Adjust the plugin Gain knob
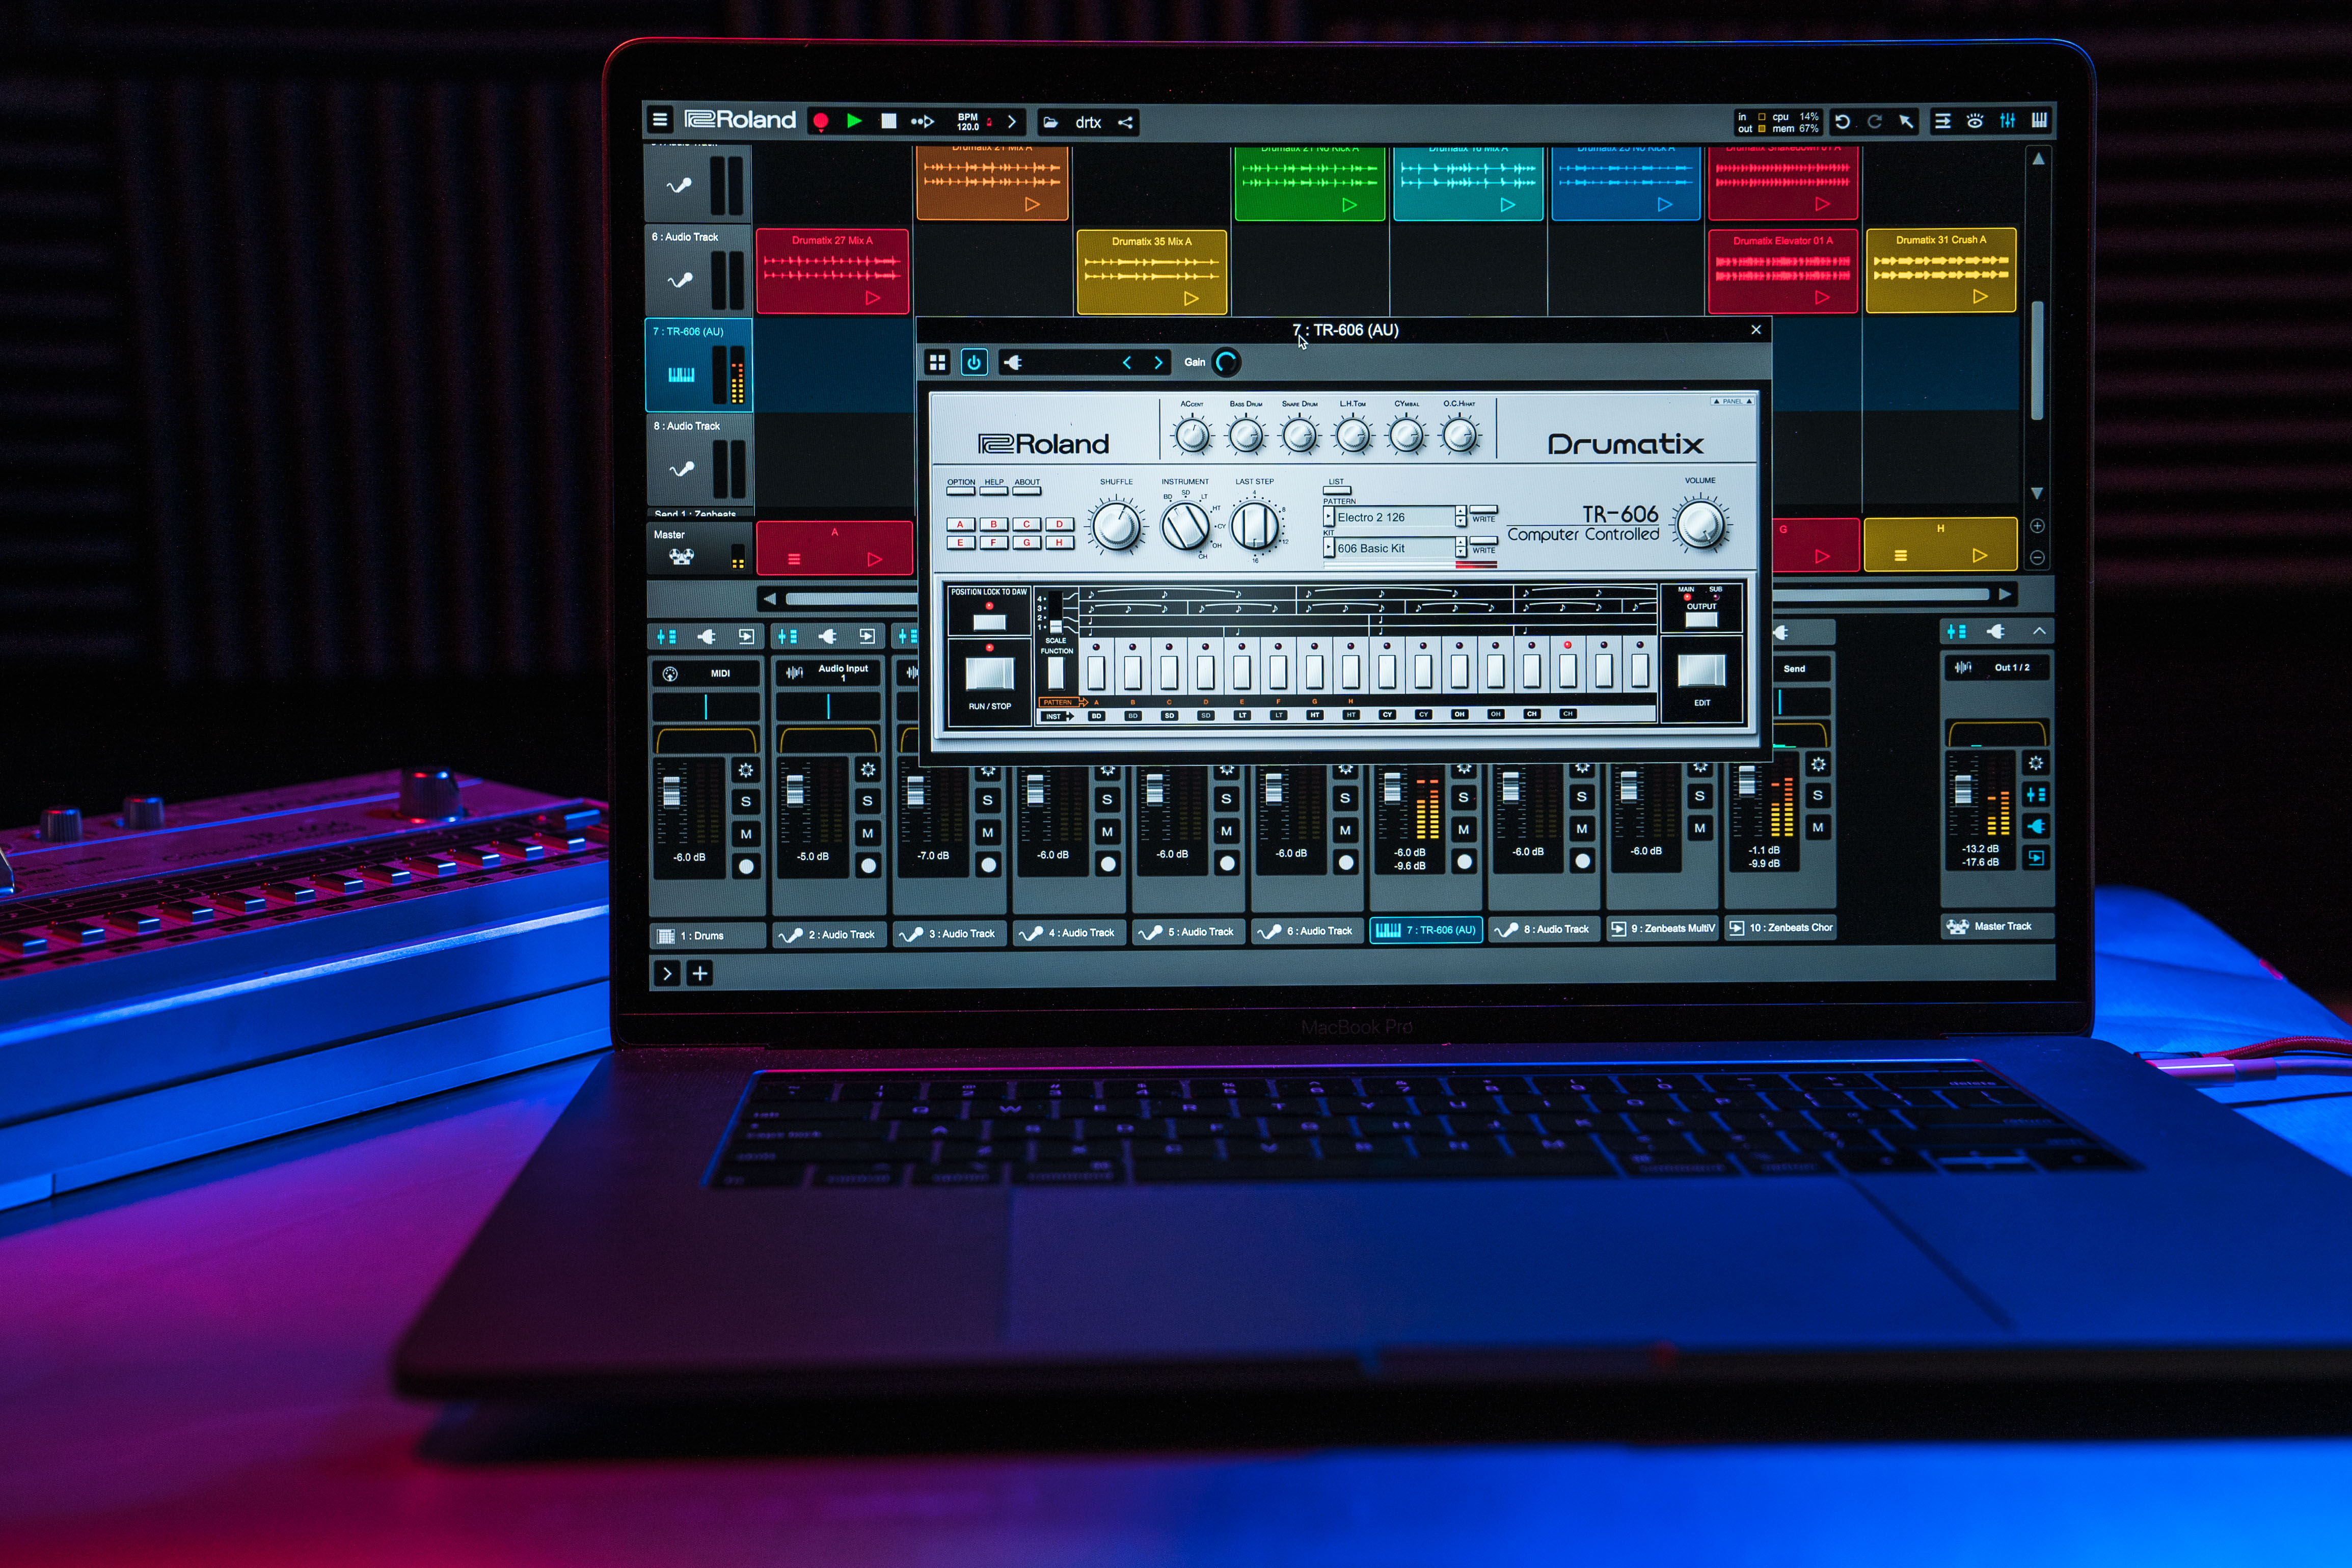 pyautogui.click(x=1227, y=362)
